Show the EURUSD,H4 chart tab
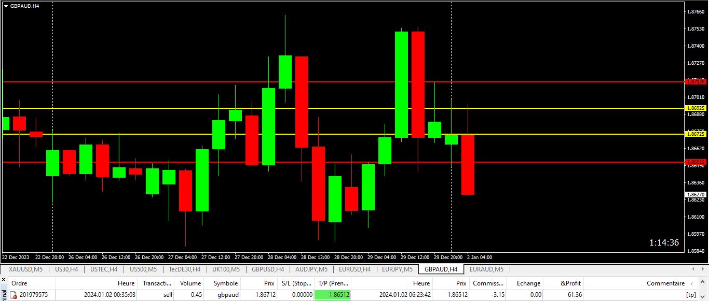Screen dimensions: 709x301 coord(354,269)
